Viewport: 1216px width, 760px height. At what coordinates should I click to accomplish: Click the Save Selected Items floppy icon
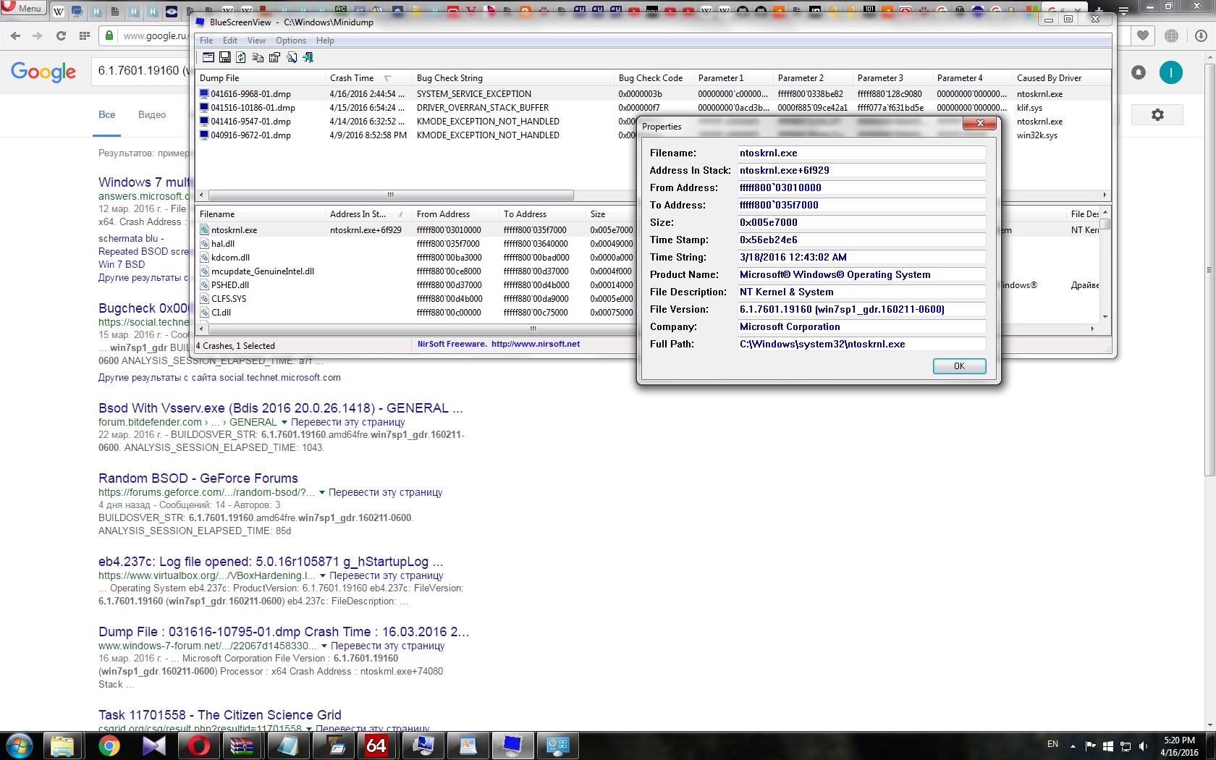pyautogui.click(x=225, y=57)
